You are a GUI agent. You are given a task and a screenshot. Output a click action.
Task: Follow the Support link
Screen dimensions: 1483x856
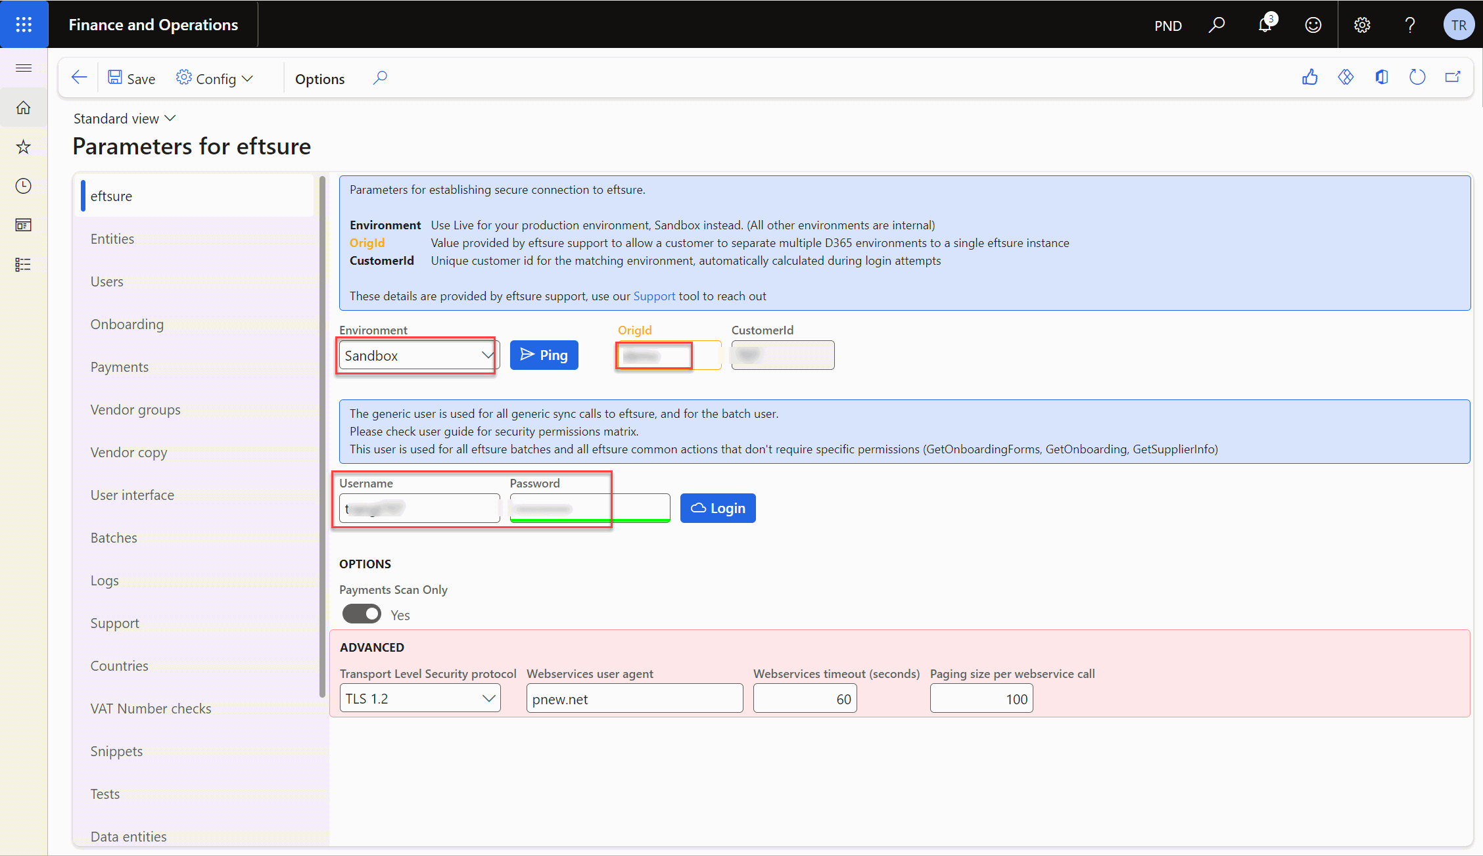[654, 296]
